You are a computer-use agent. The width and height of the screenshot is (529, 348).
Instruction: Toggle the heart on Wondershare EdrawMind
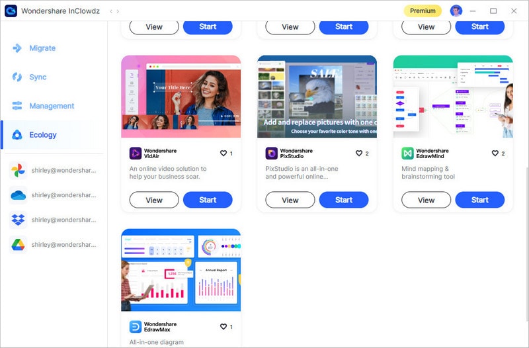[495, 153]
